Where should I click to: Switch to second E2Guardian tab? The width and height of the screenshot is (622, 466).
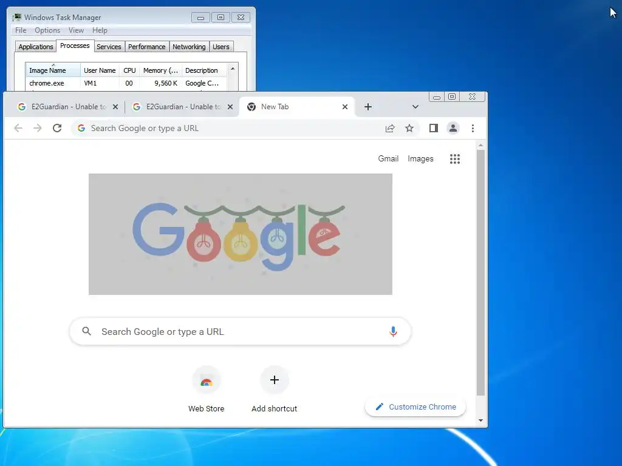tap(183, 107)
